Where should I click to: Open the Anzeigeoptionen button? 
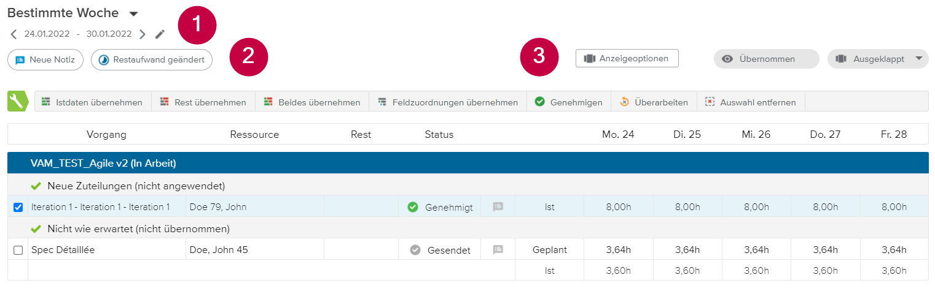(x=627, y=58)
